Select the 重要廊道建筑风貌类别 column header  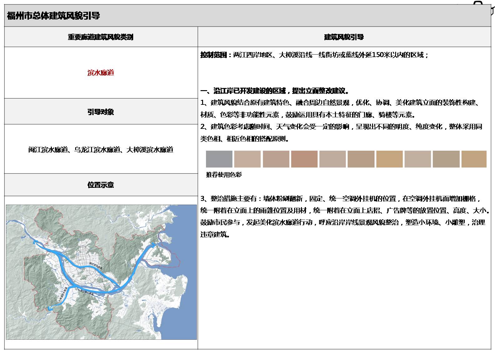pyautogui.click(x=100, y=37)
